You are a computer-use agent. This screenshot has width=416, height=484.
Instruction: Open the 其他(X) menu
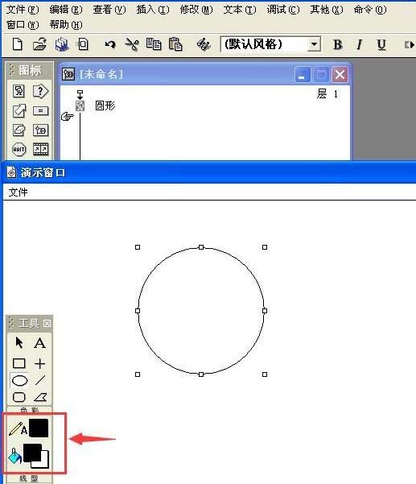click(327, 10)
